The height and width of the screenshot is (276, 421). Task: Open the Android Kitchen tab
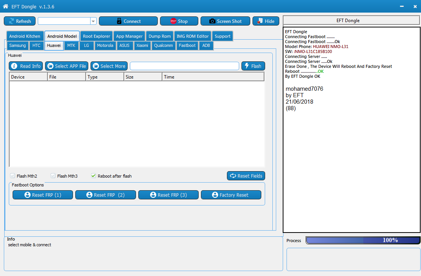(25, 36)
